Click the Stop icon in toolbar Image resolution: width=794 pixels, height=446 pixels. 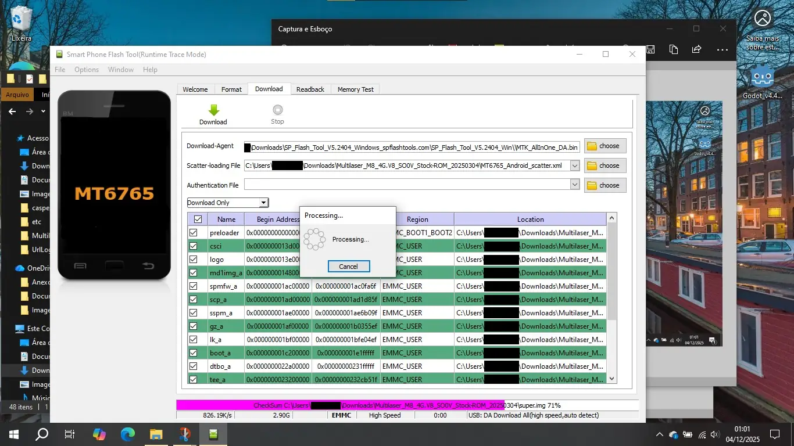[x=277, y=110]
